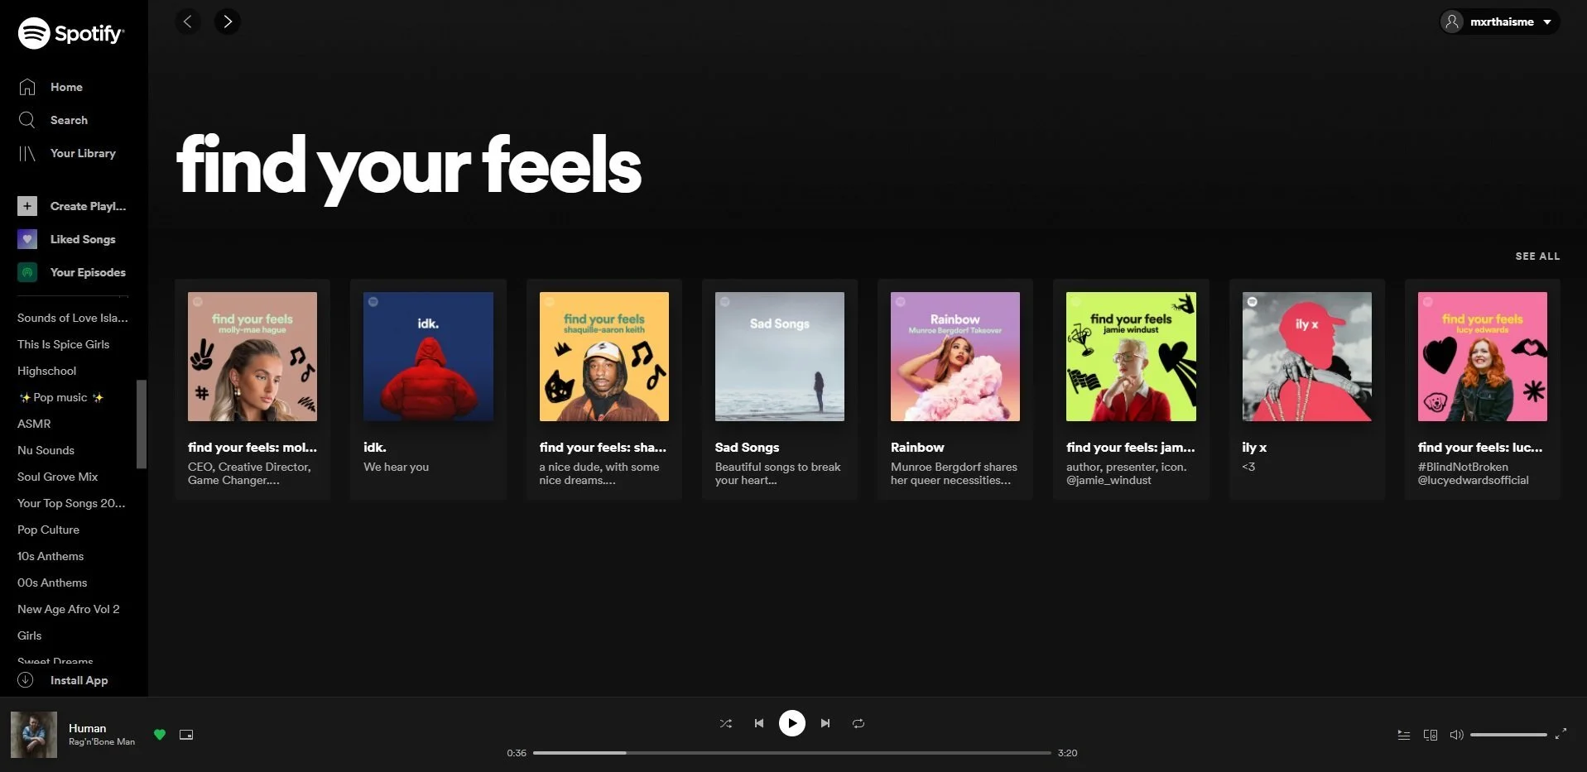Open the Nu Sounds playlist
This screenshot has width=1587, height=772.
point(46,450)
